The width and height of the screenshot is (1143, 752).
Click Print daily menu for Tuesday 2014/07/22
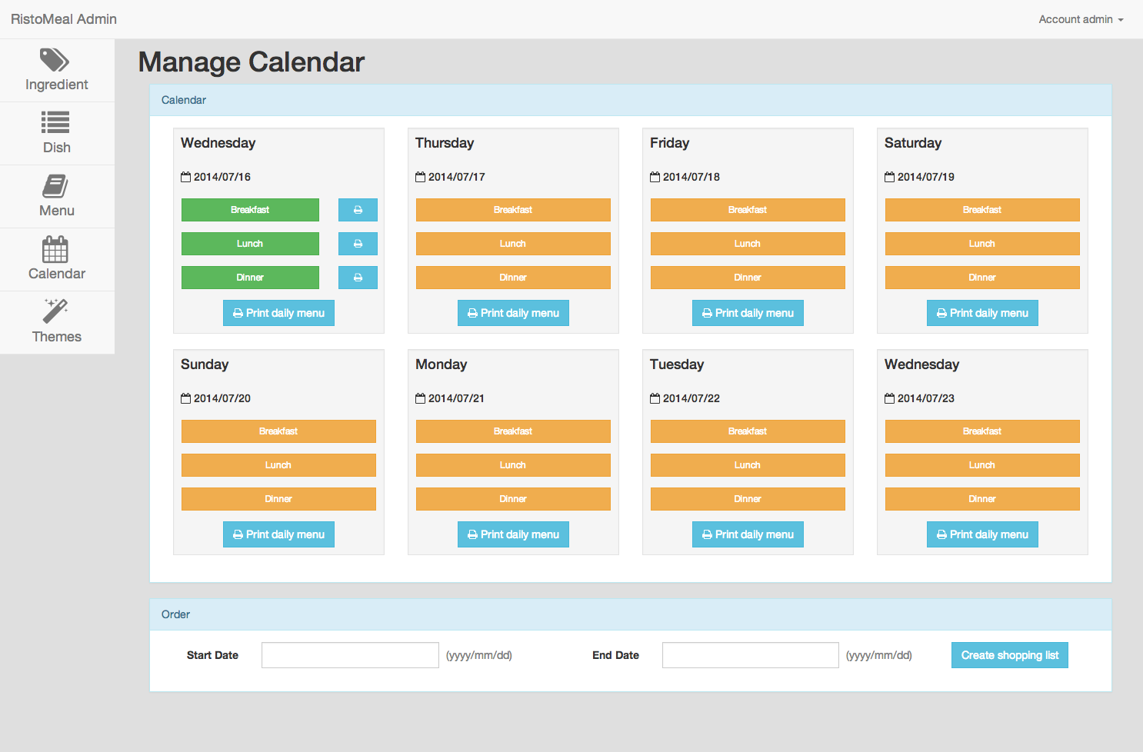coord(747,534)
